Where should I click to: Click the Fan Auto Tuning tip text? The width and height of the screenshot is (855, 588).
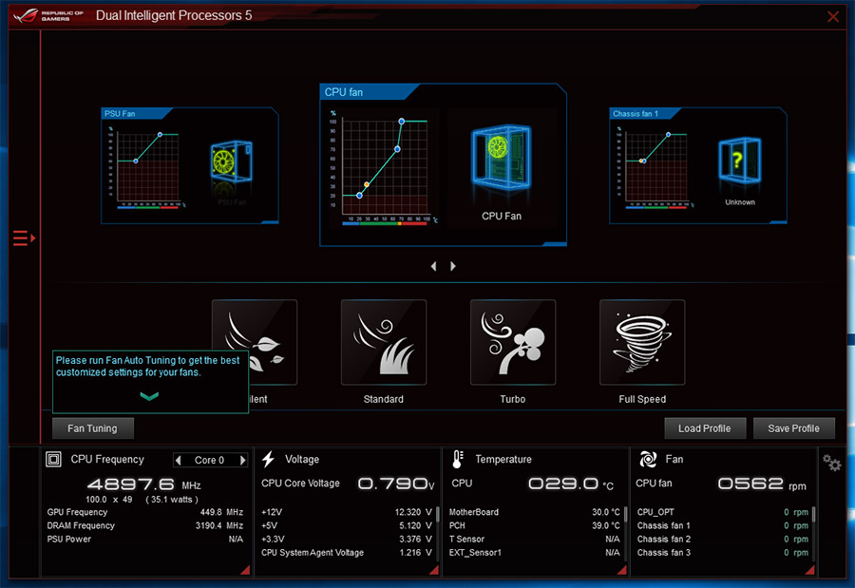148,367
